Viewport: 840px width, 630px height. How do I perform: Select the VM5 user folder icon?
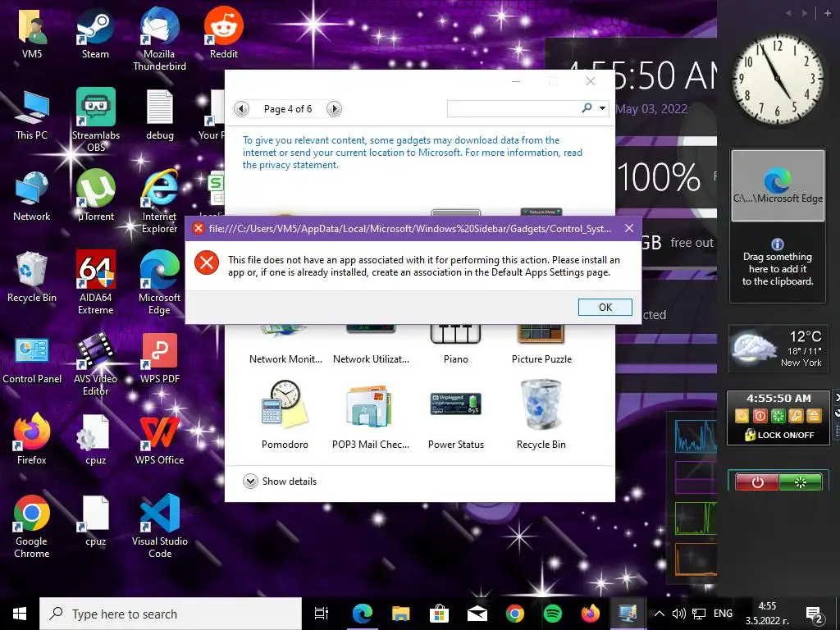(x=32, y=33)
